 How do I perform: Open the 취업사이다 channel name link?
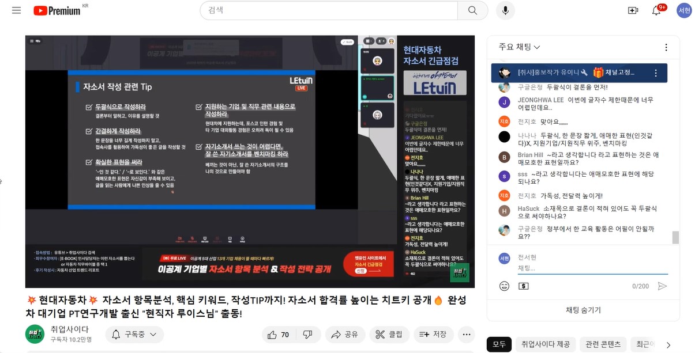pyautogui.click(x=69, y=329)
